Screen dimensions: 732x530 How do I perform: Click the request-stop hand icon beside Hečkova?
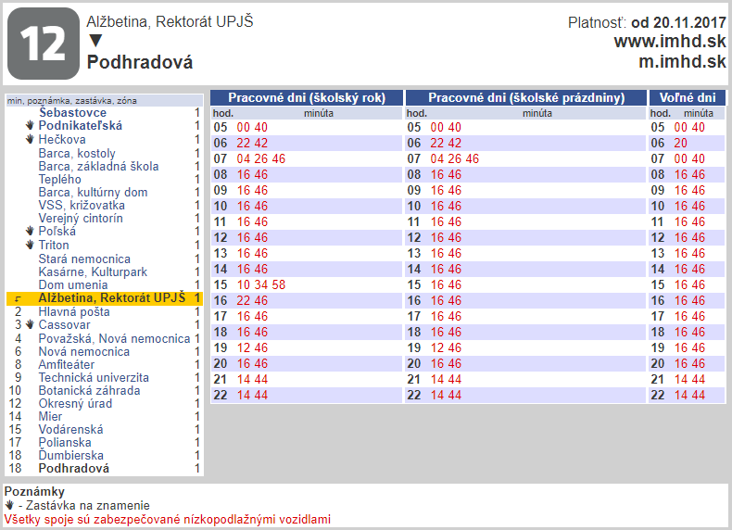tap(31, 139)
